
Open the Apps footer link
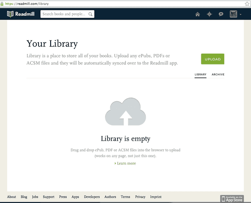coord(75,197)
